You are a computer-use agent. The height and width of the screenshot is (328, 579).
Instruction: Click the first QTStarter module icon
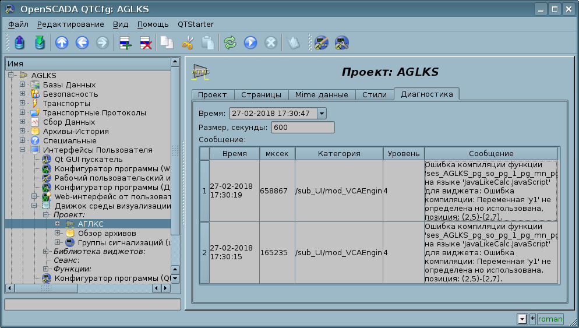pyautogui.click(x=322, y=43)
